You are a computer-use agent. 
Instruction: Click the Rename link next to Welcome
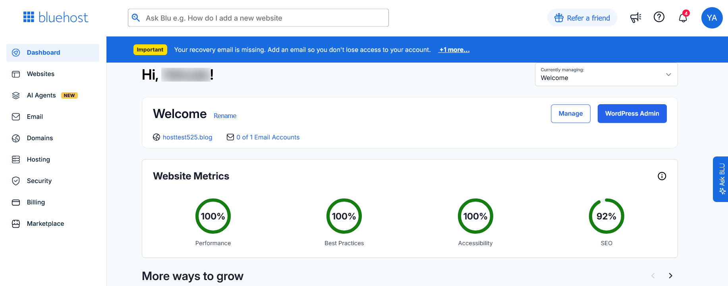[x=225, y=116]
